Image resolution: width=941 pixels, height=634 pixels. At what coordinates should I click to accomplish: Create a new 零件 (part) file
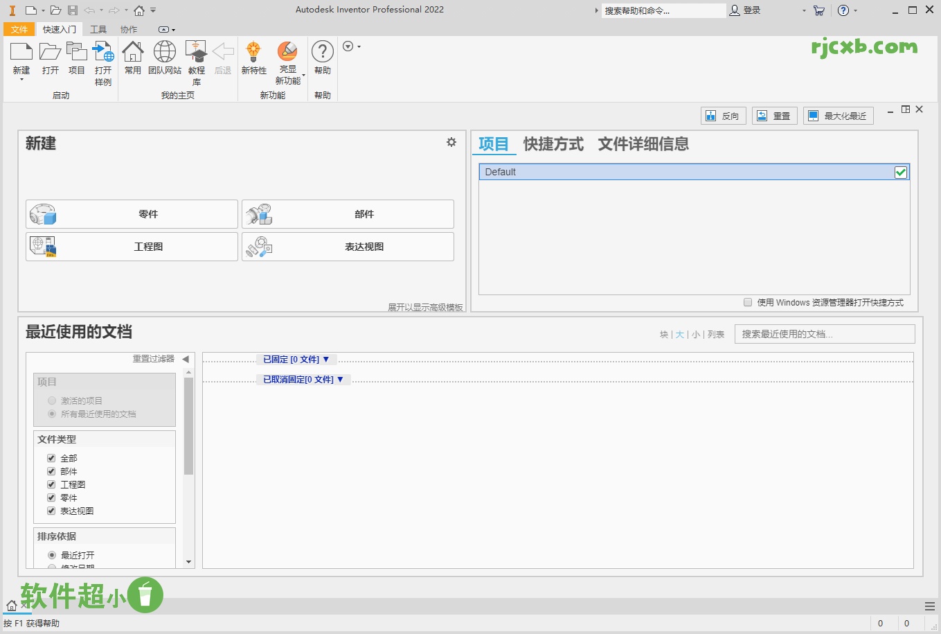[132, 214]
